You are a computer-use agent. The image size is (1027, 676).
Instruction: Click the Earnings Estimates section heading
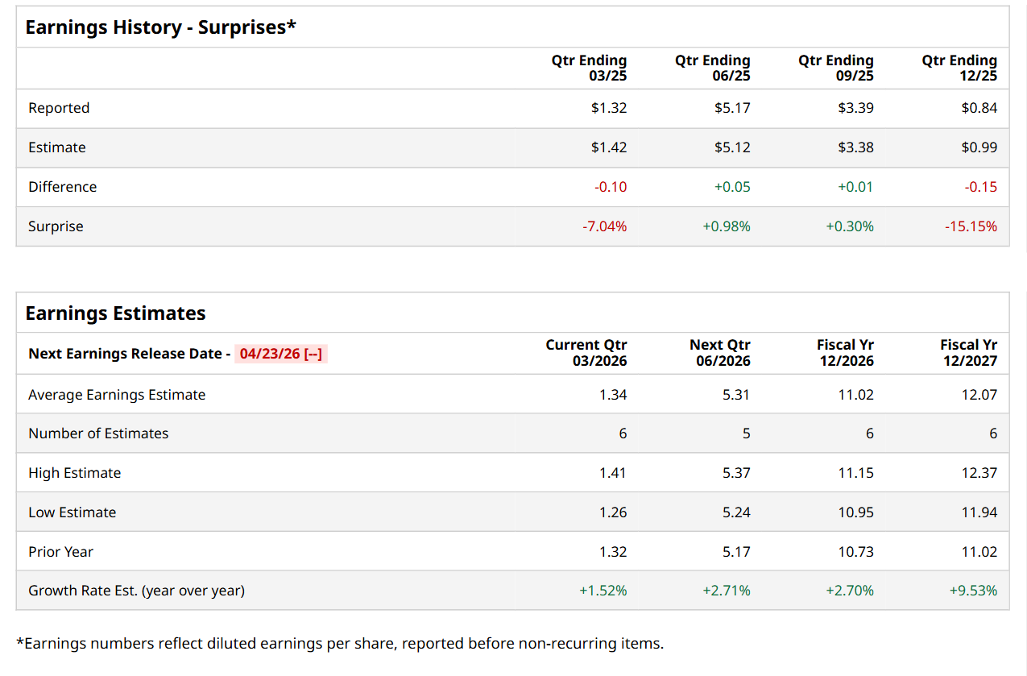(x=116, y=313)
